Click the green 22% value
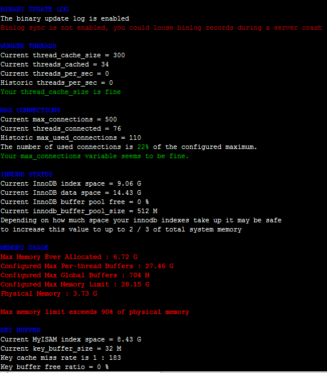 (x=143, y=147)
